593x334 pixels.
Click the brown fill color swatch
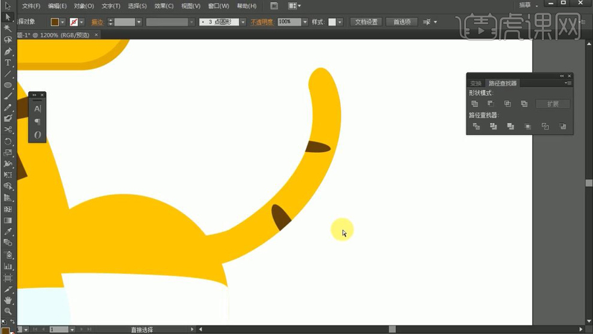[x=55, y=22]
